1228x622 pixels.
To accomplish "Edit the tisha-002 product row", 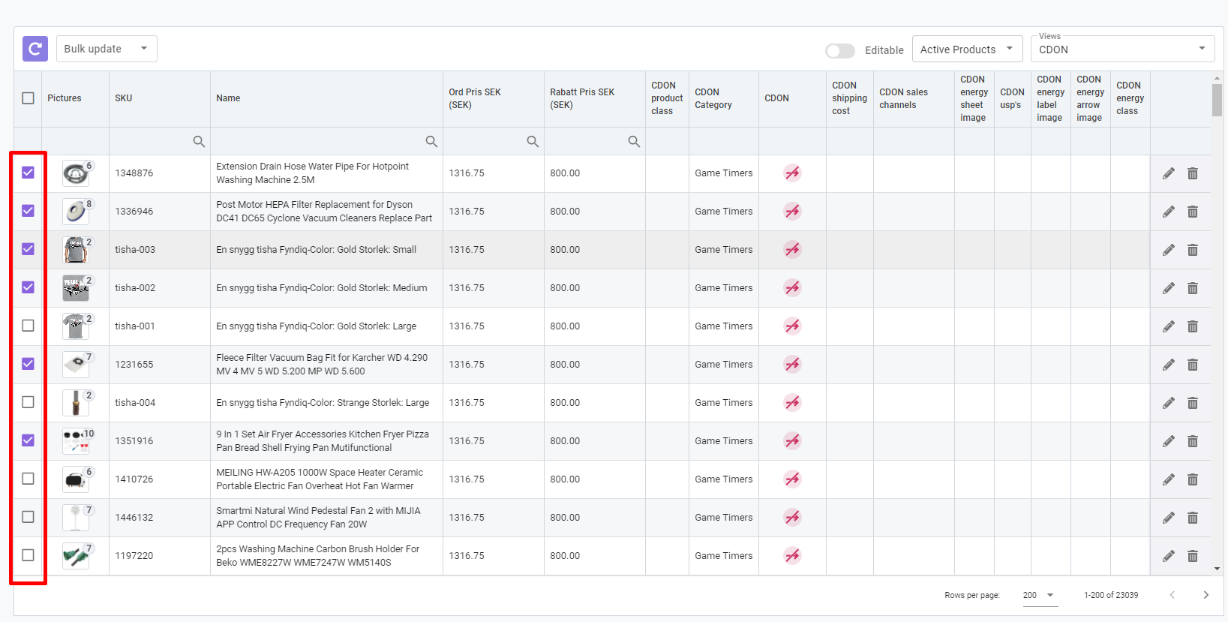I will (1169, 288).
